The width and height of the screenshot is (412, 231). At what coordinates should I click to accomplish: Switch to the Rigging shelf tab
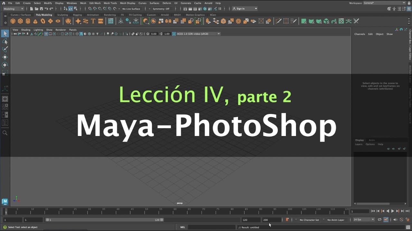coord(77,15)
